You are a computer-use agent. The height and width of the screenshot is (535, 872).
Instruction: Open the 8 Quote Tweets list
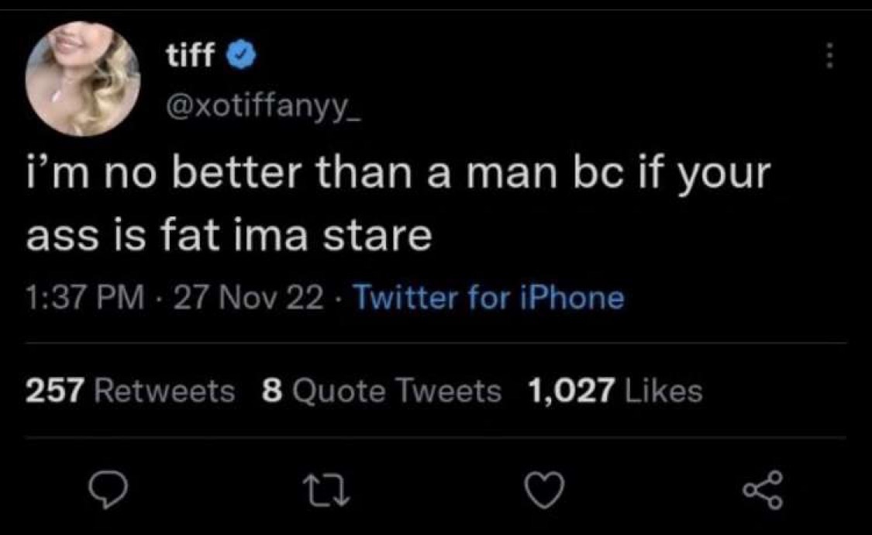(x=381, y=391)
